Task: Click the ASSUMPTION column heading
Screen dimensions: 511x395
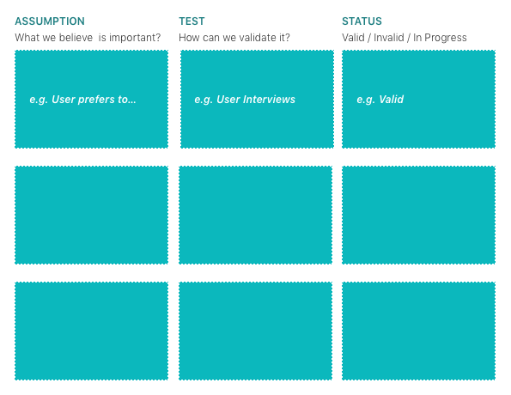Action: (x=50, y=21)
